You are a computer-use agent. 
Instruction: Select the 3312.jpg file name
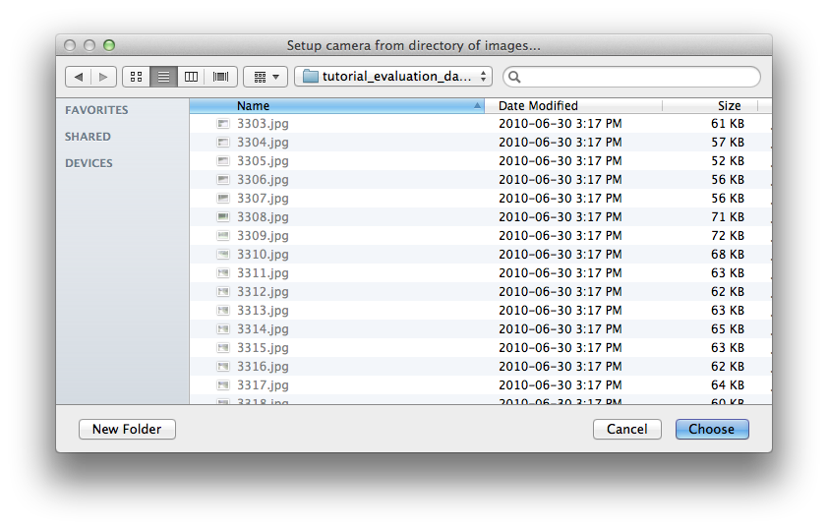tap(263, 292)
